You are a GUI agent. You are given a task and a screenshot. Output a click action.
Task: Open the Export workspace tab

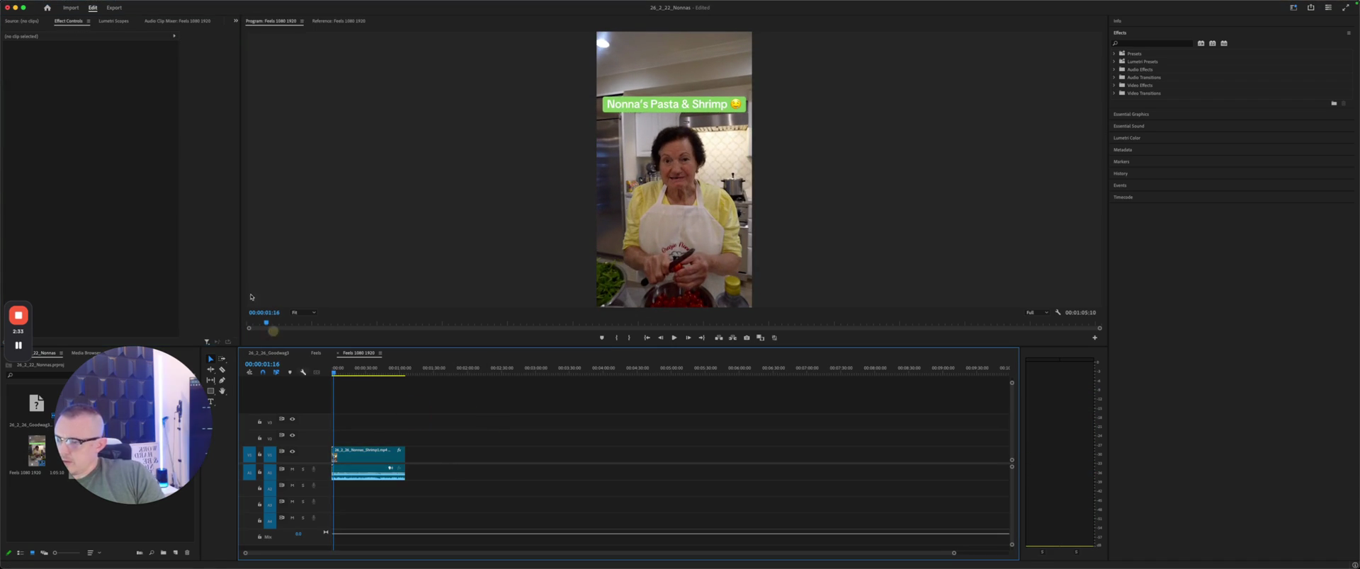tap(114, 8)
